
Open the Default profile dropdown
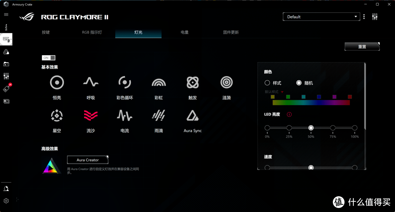[321, 16]
